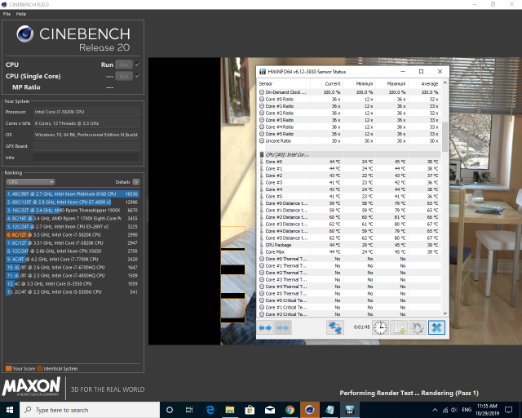The height and width of the screenshot is (418, 522).
Task: Select orange ranking row i7-5820K 2990
Action: coord(73,234)
